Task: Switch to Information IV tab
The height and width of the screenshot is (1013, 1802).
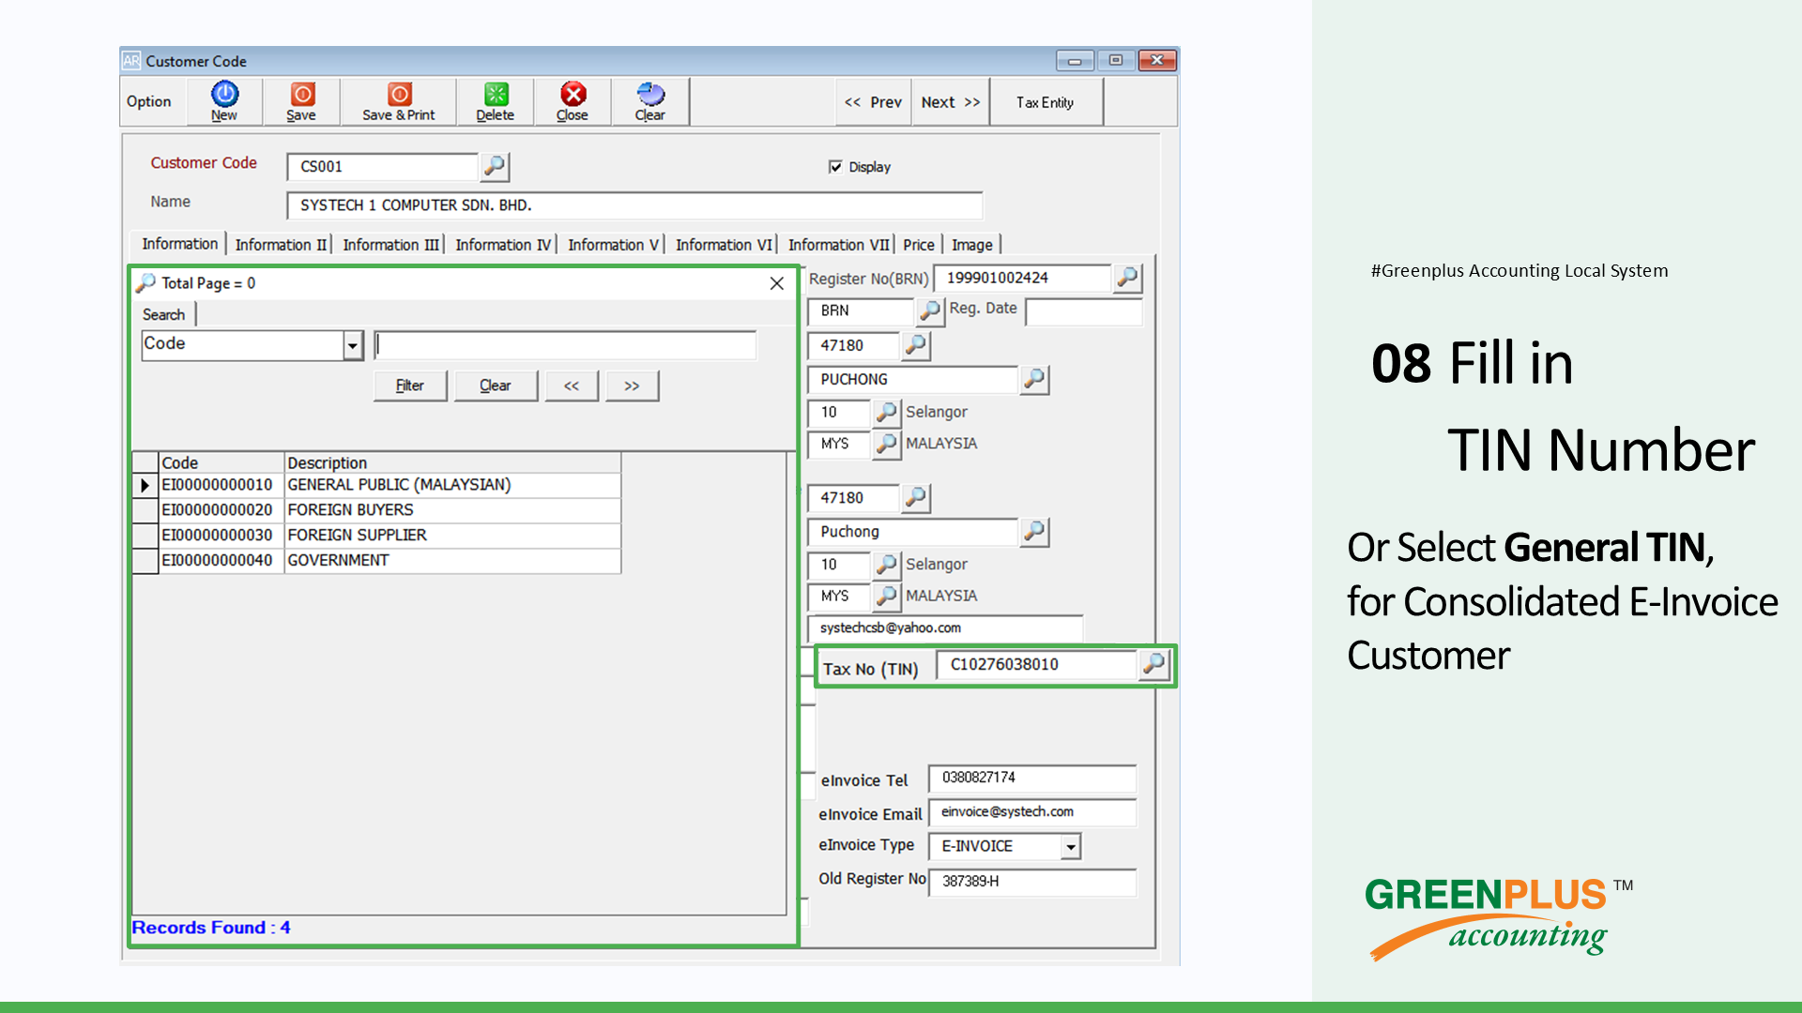Action: (x=503, y=245)
